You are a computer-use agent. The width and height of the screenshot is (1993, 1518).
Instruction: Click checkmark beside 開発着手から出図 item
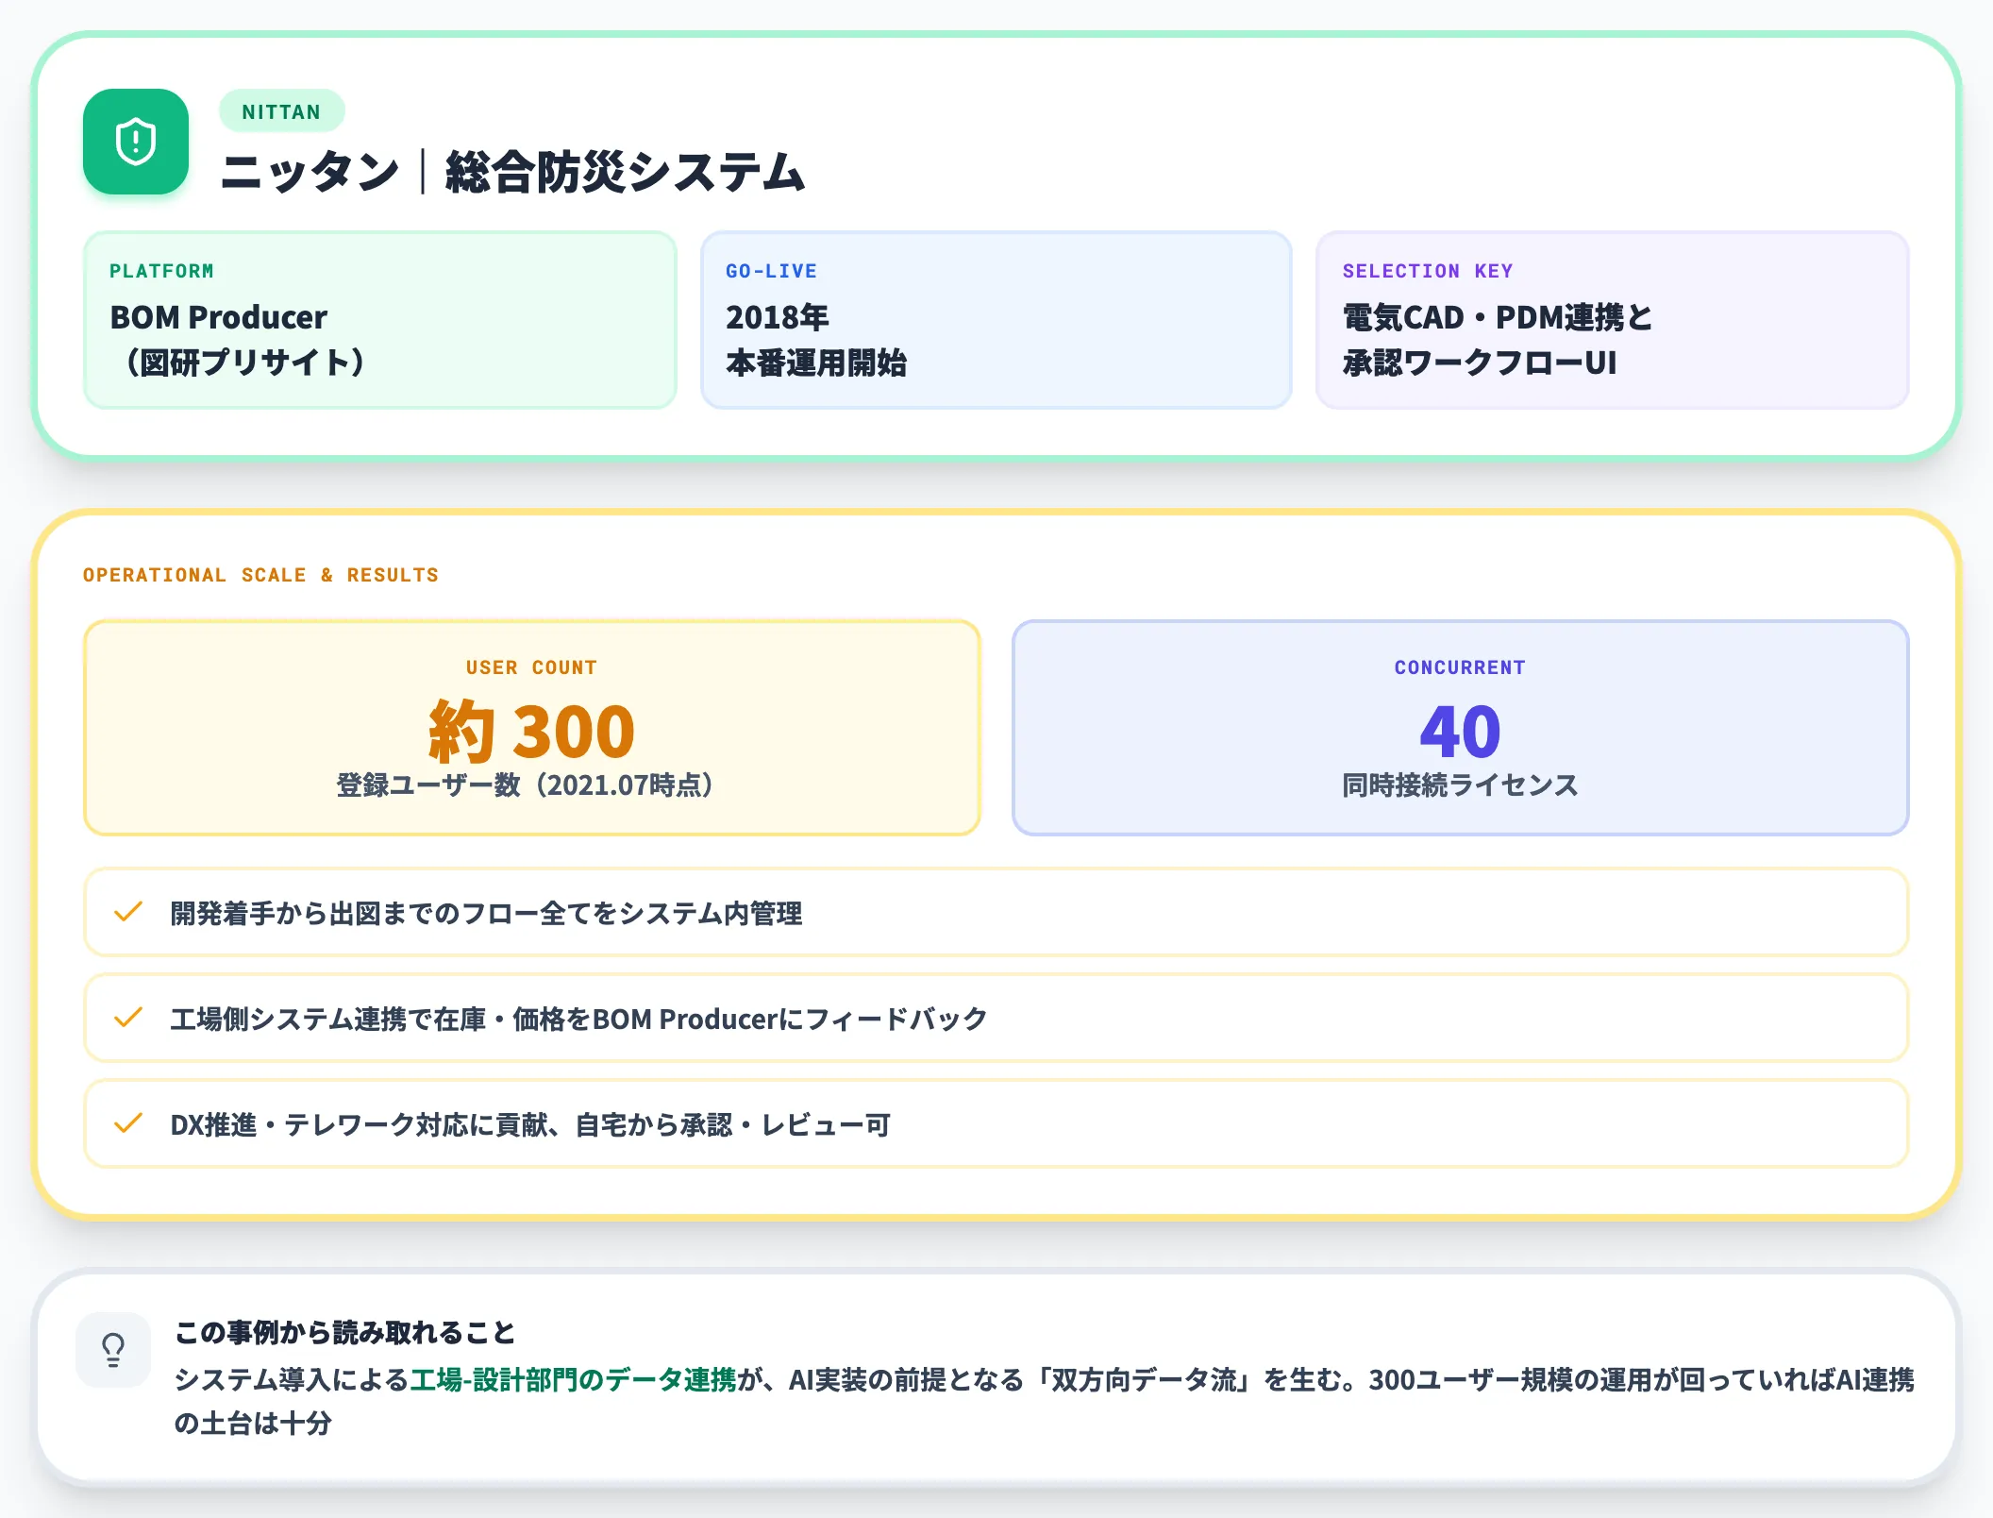click(x=127, y=912)
